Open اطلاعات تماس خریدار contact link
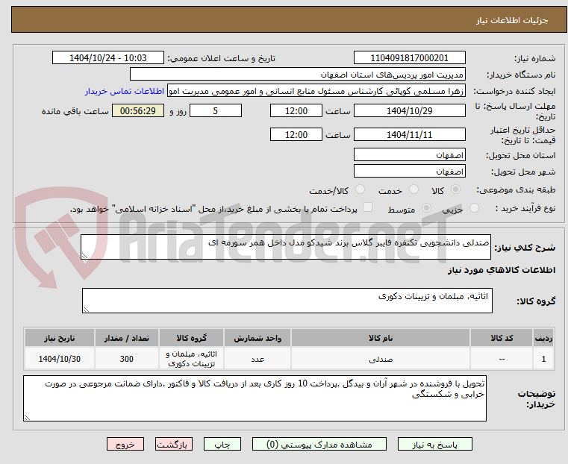Image resolution: width=568 pixels, height=464 pixels. point(125,91)
